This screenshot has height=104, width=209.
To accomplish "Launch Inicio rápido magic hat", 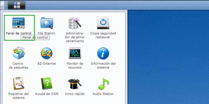I will tap(75, 83).
